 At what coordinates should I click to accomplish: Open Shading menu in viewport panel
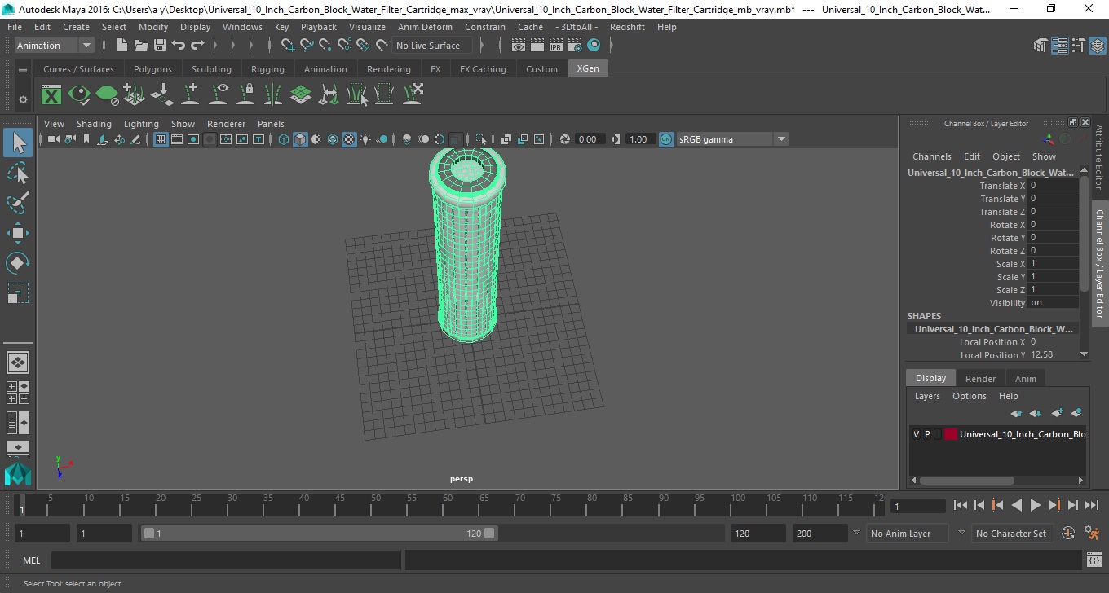coord(94,124)
